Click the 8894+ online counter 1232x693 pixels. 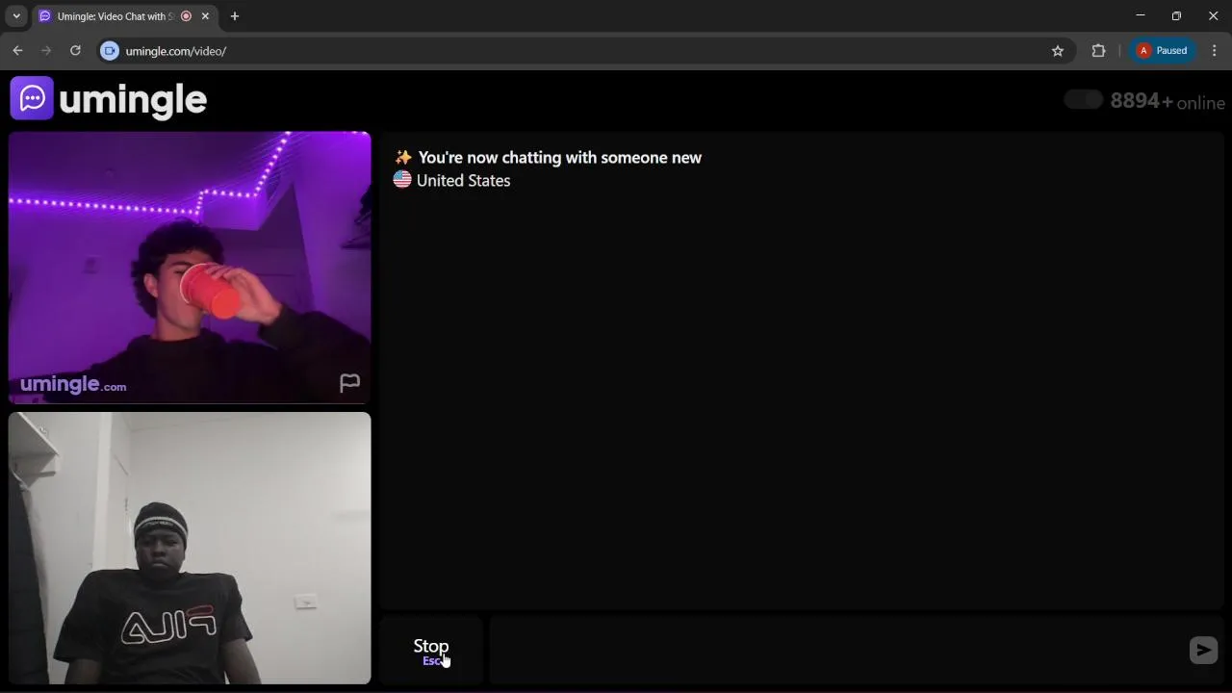click(x=1168, y=101)
